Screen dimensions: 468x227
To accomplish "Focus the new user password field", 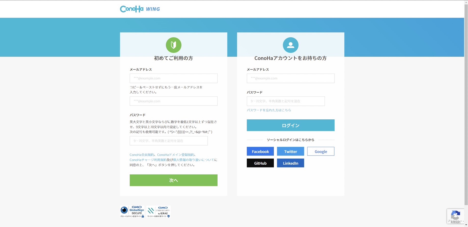I will (169, 141).
